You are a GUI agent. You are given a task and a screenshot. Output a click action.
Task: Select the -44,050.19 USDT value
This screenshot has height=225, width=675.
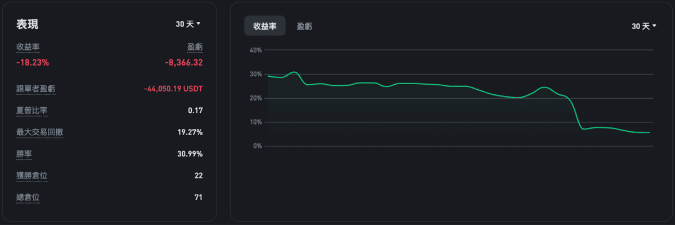pos(173,89)
